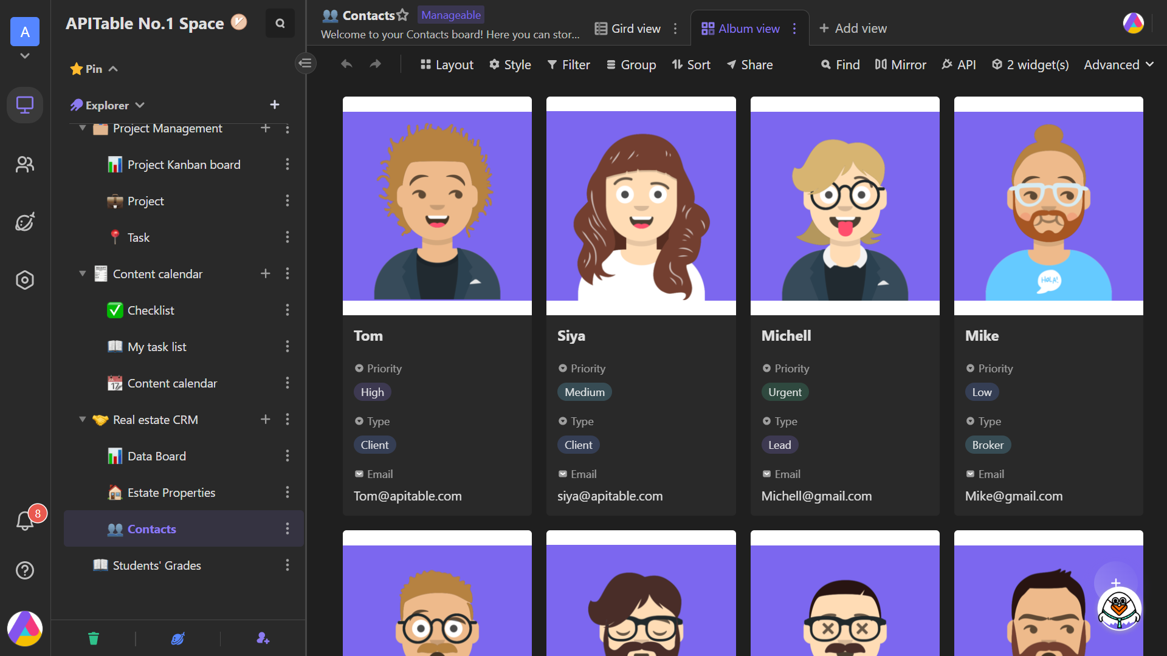Screen dimensions: 1167x656
Task: Open Students' Grades more options
Action: [287, 565]
